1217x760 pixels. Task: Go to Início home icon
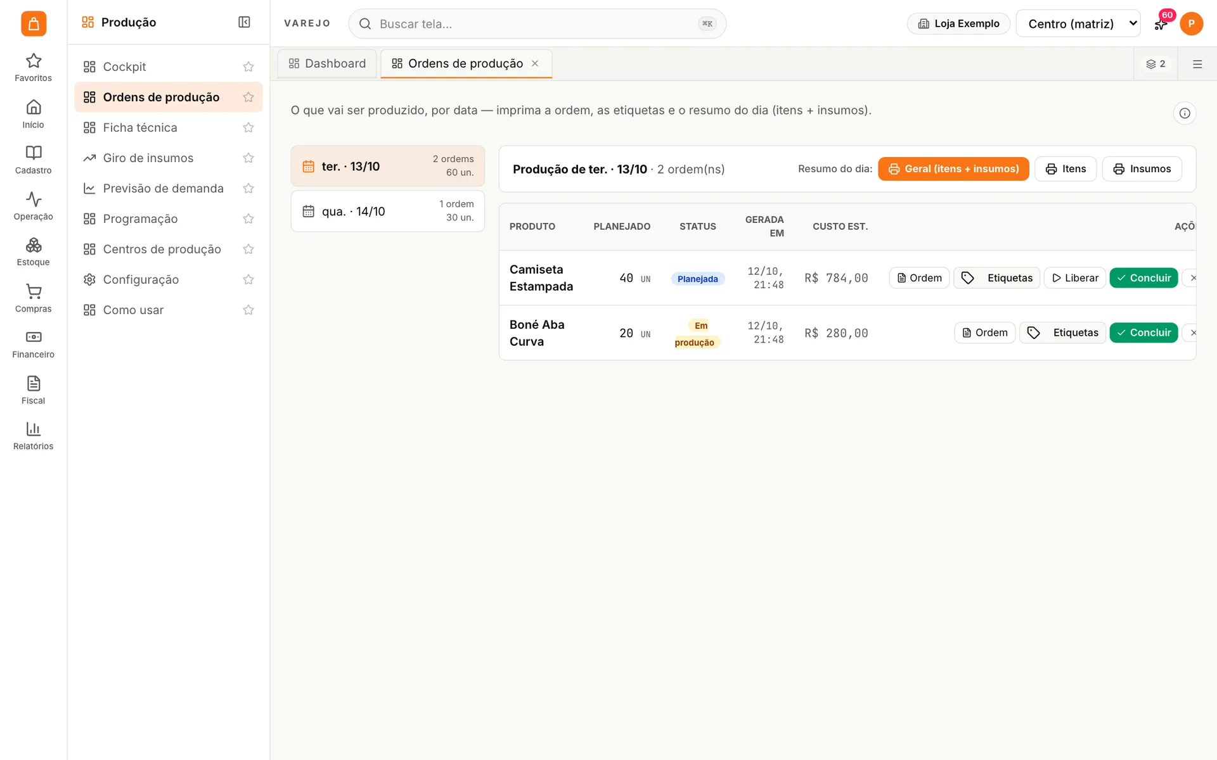click(33, 114)
